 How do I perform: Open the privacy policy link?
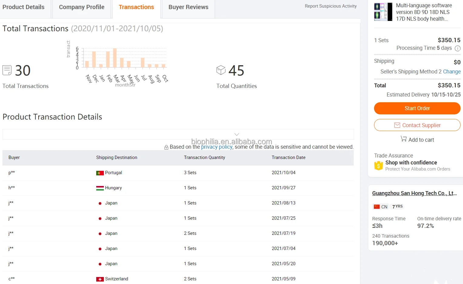(216, 147)
